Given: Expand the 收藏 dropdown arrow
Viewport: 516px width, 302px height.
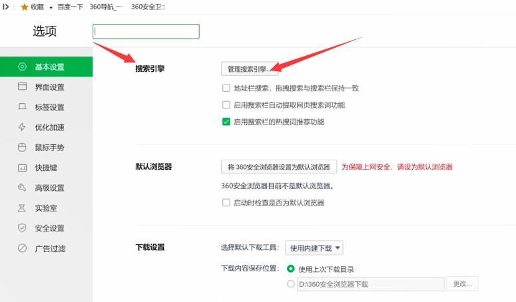Looking at the screenshot, I should pos(51,7).
